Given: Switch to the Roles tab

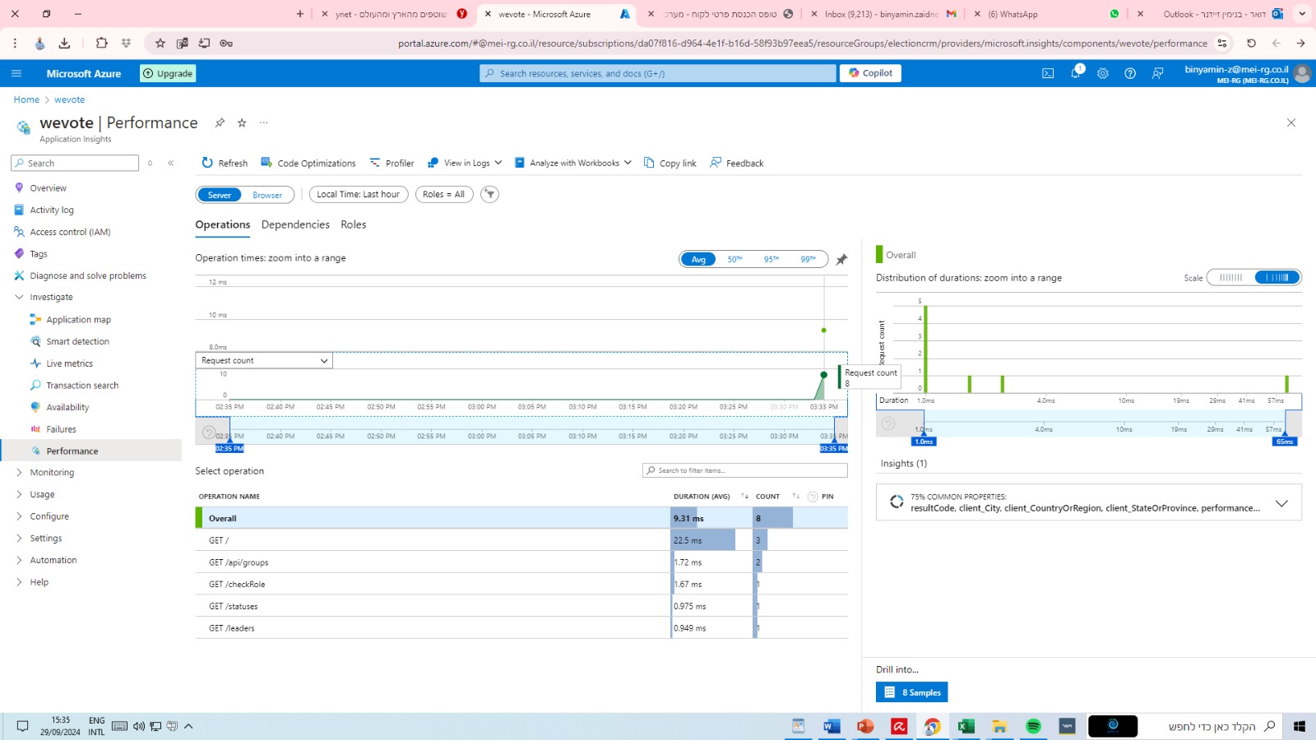Looking at the screenshot, I should click(354, 224).
